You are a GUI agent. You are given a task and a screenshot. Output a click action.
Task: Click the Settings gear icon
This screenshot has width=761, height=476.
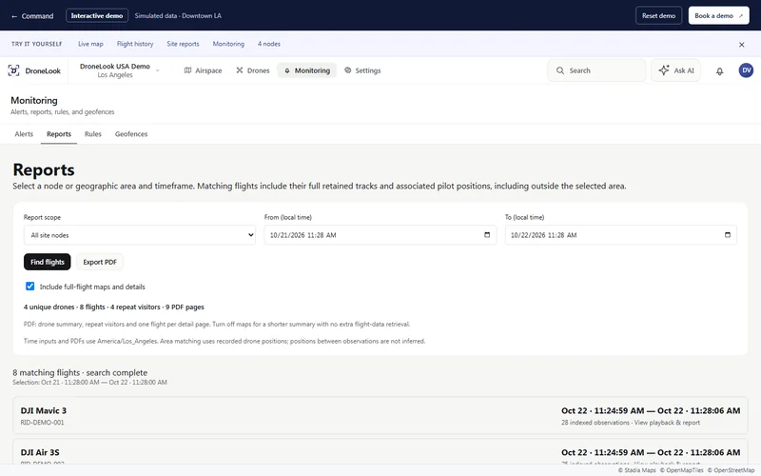coord(347,70)
